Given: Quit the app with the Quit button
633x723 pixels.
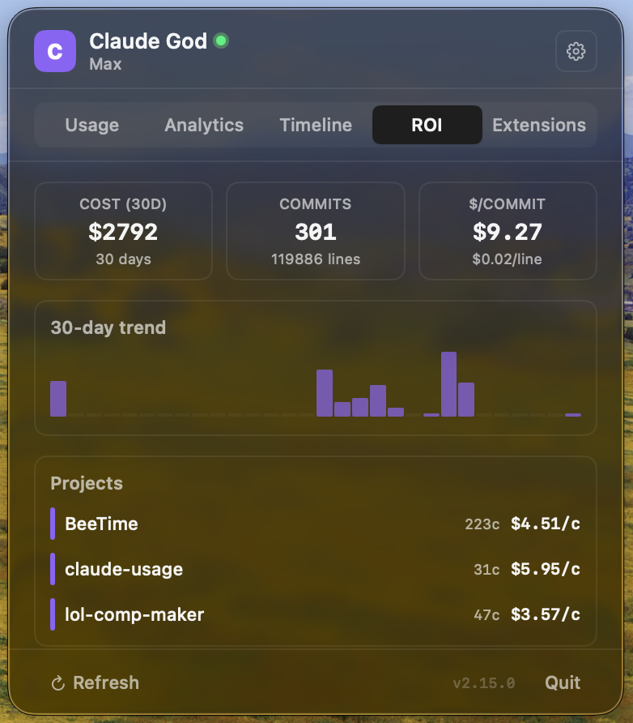Looking at the screenshot, I should [562, 682].
